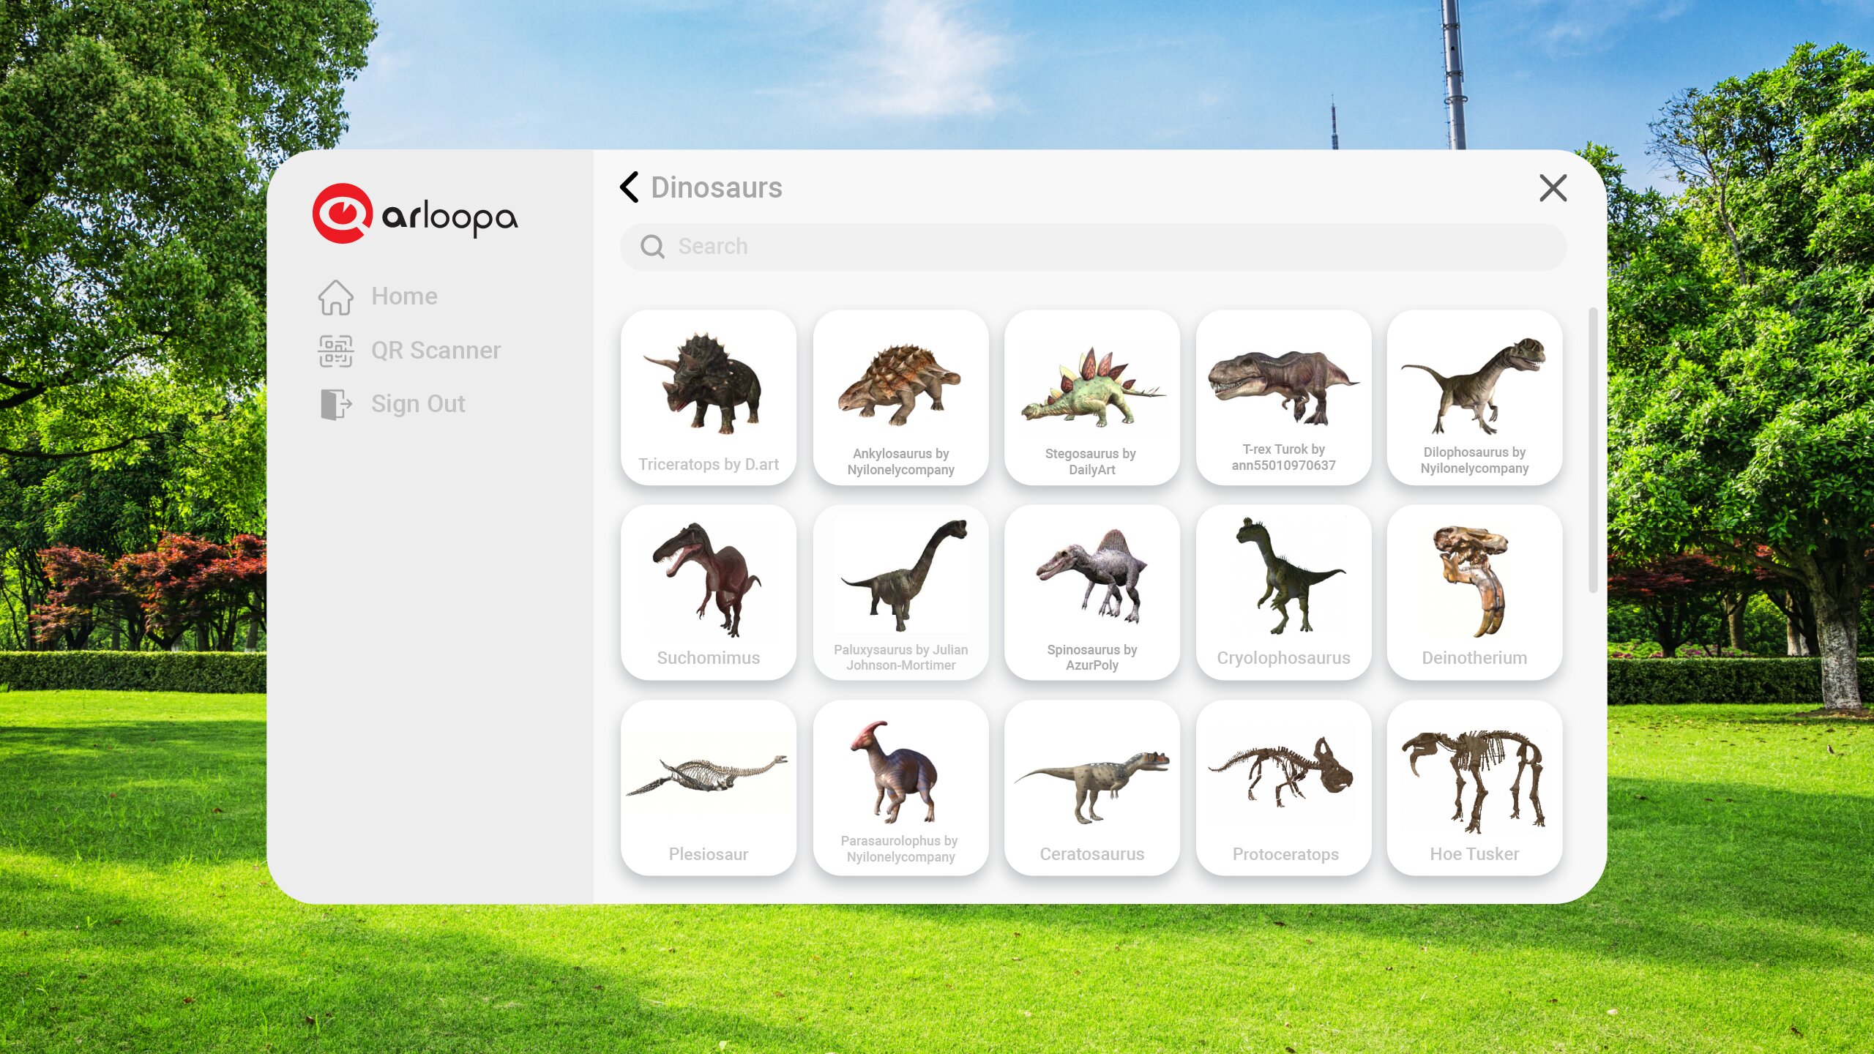The image size is (1874, 1054).
Task: Select the QR Scanner menu label
Action: [x=436, y=351]
